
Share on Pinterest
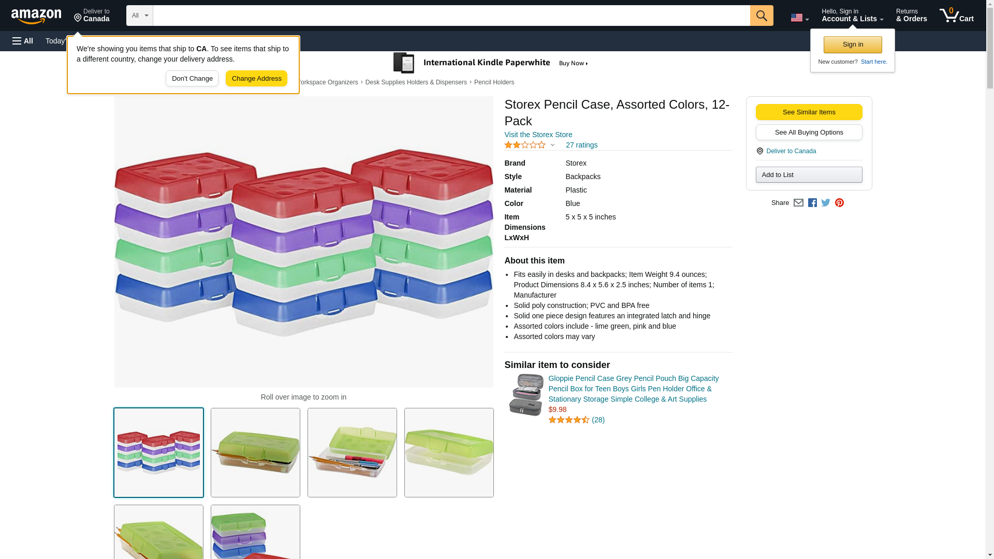(x=839, y=203)
